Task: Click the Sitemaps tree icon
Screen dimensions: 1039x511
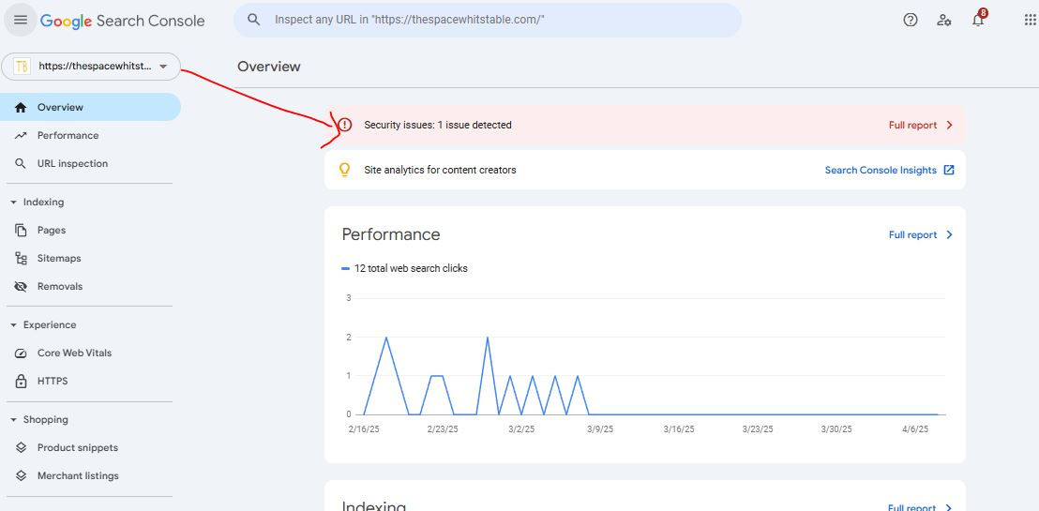Action: (21, 259)
